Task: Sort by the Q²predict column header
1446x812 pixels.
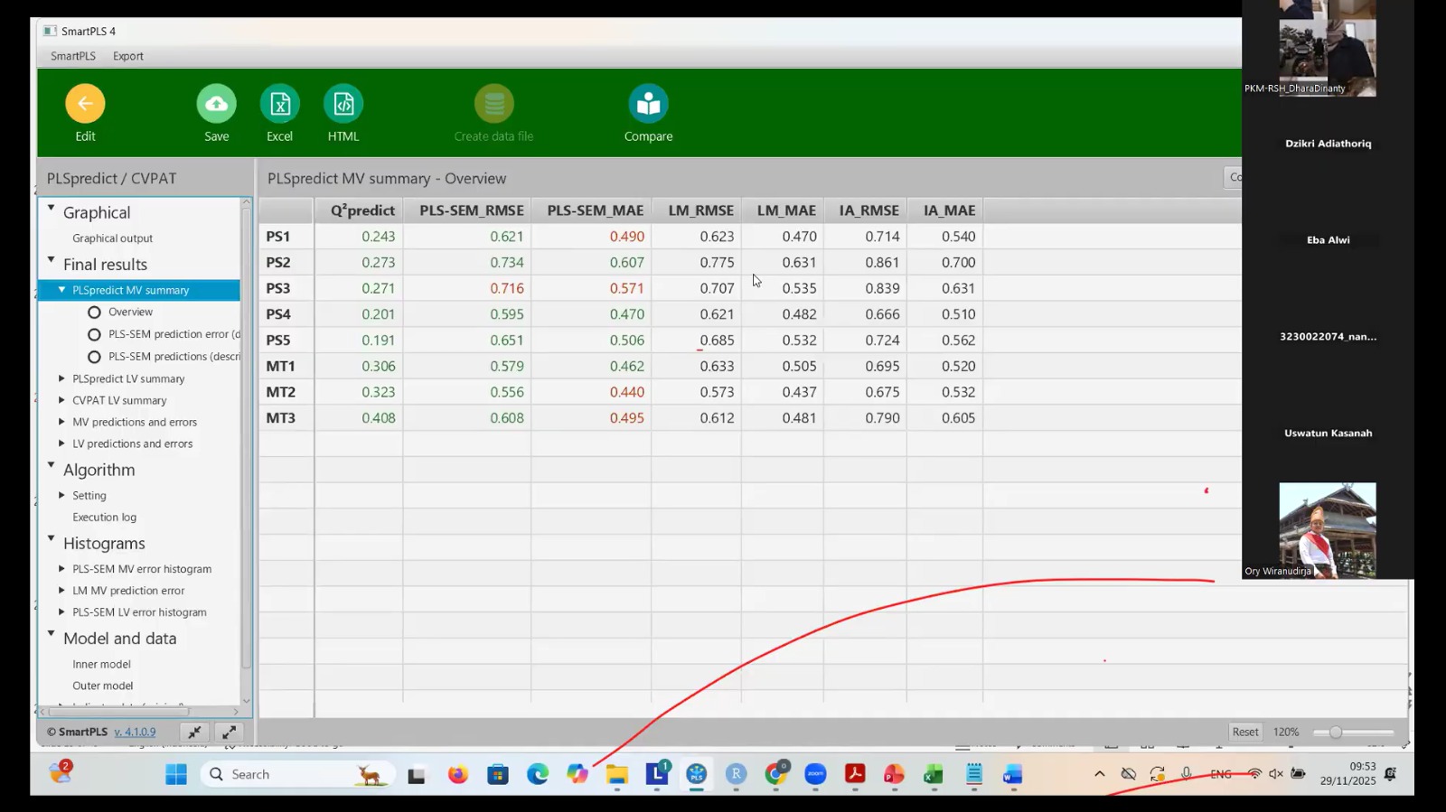Action: click(362, 210)
